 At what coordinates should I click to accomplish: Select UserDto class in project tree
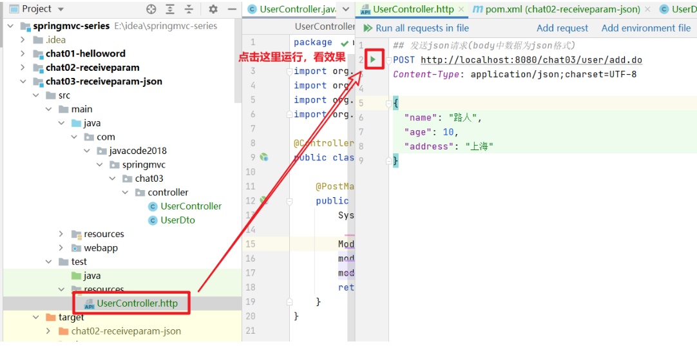178,220
